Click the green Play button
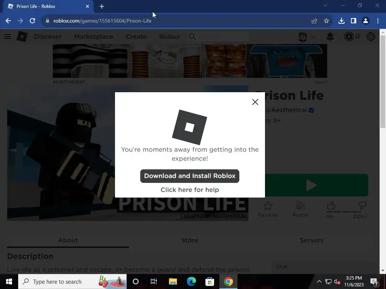 pyautogui.click(x=317, y=185)
